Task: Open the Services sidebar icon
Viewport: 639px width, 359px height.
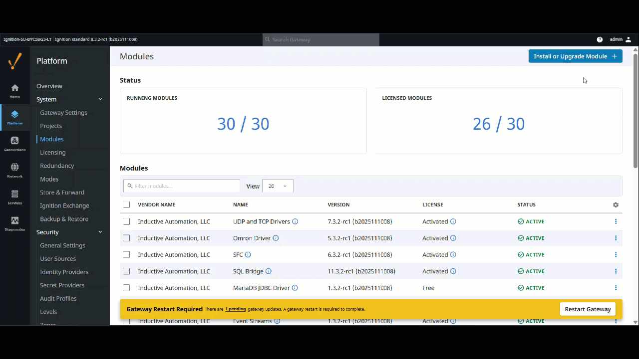Action: click(14, 196)
